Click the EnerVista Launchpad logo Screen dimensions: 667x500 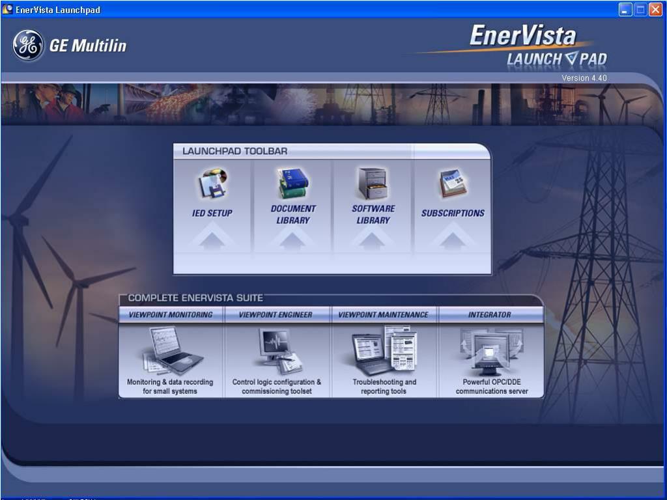(537, 46)
